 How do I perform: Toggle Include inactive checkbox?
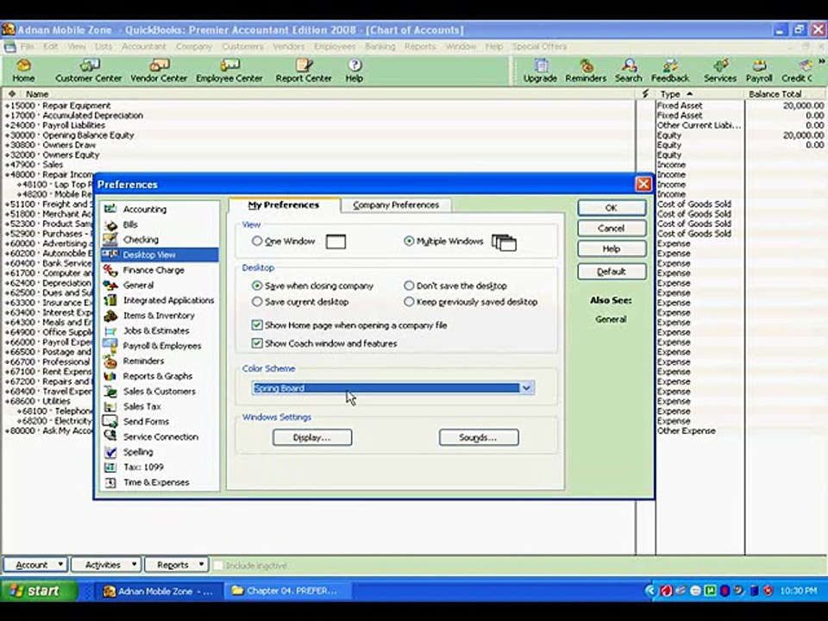pos(217,565)
